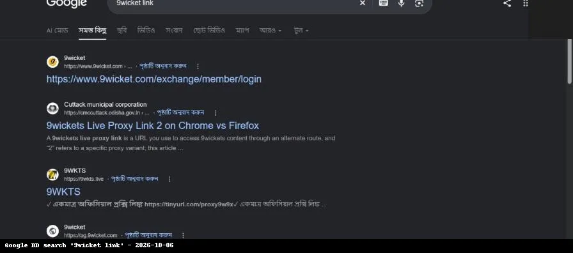
Task: Click the https://www.9wicket.com URL text
Action: coord(93,66)
